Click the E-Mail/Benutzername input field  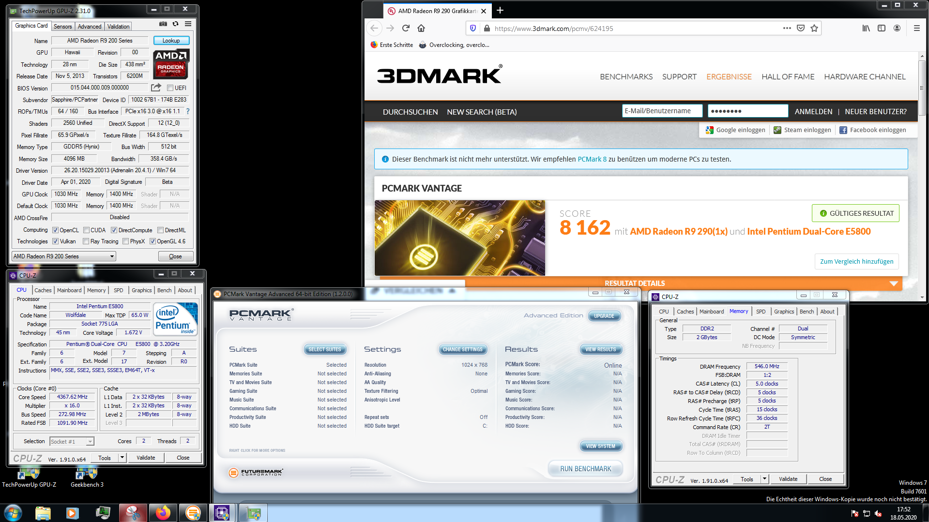coord(662,111)
